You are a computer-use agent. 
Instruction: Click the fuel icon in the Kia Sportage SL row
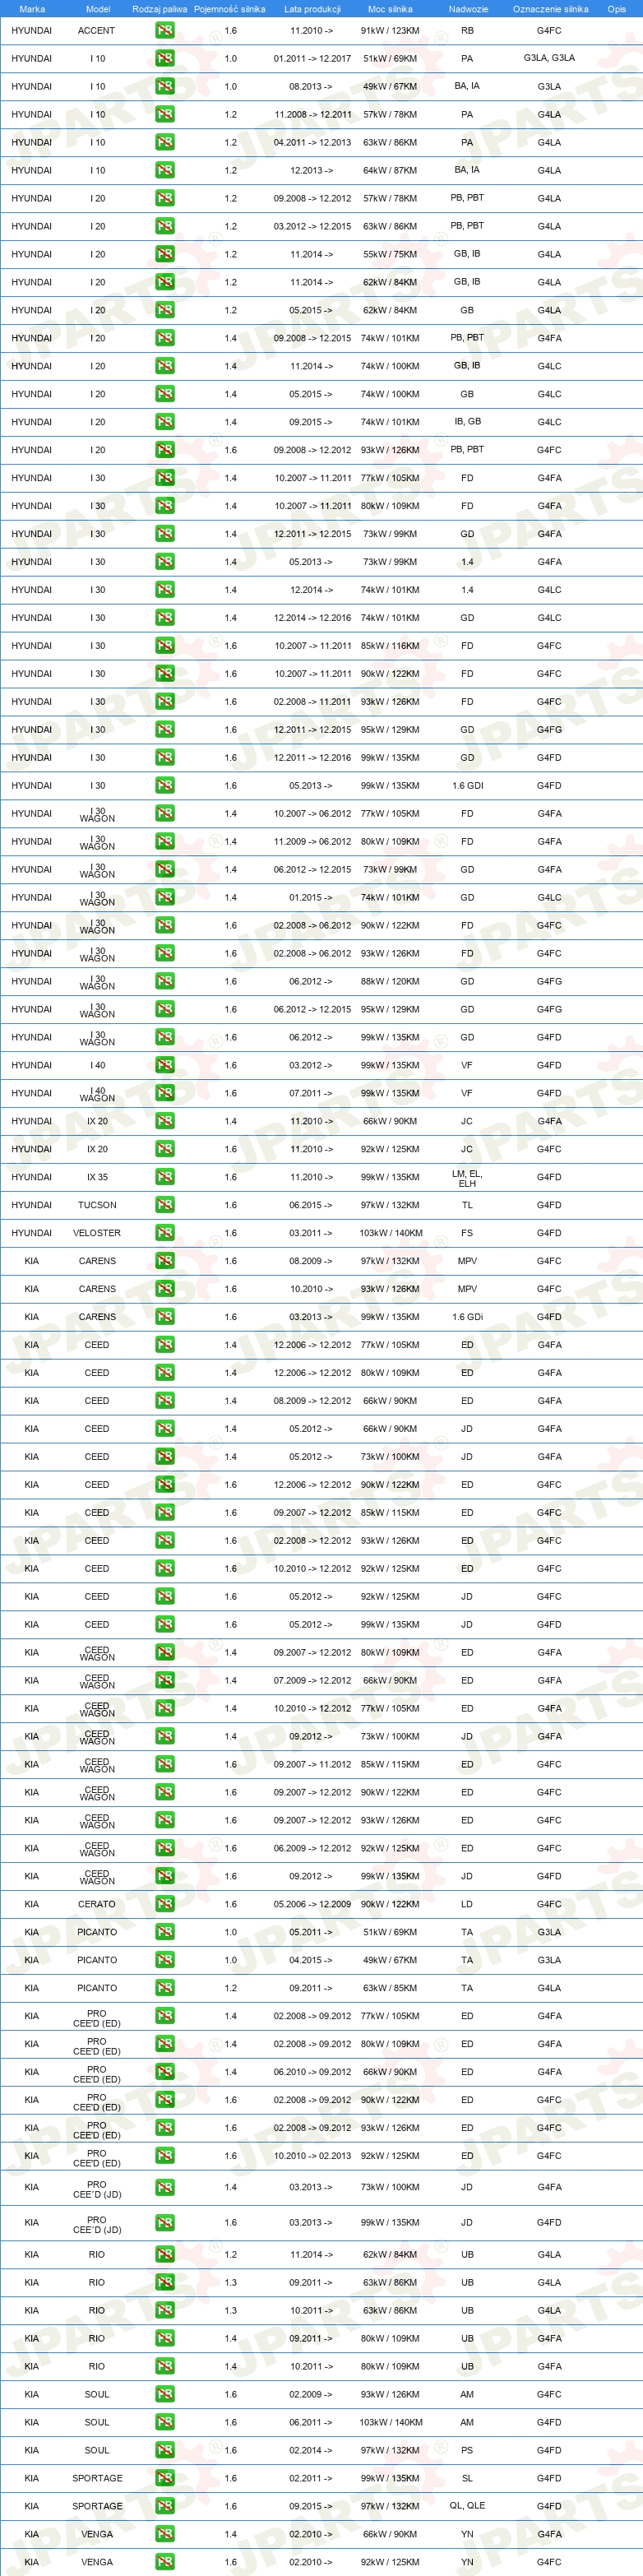pyautogui.click(x=165, y=2478)
